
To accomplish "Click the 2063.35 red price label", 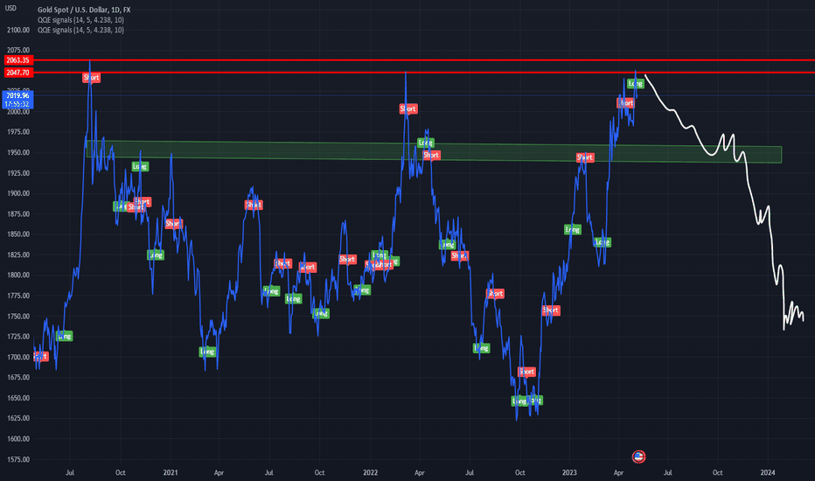I will pyautogui.click(x=17, y=60).
